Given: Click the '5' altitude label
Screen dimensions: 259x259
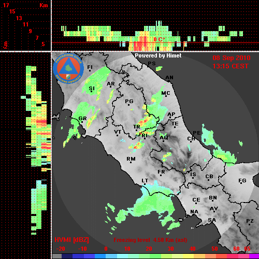Looking at the screenshot, I should click(x=43, y=44).
